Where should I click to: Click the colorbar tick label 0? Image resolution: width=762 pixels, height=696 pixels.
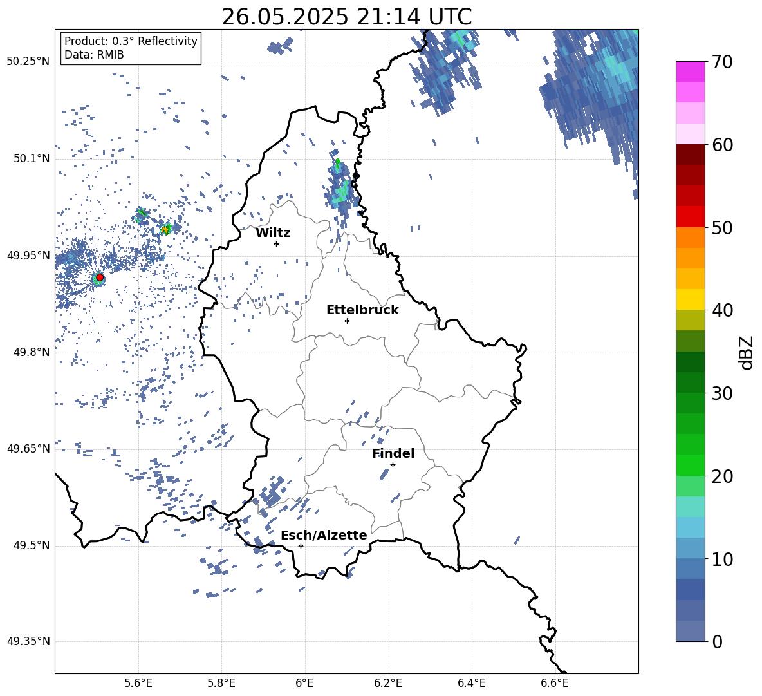tap(717, 641)
